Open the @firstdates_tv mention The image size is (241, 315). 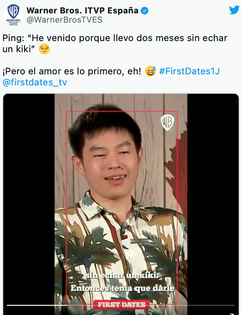35,82
